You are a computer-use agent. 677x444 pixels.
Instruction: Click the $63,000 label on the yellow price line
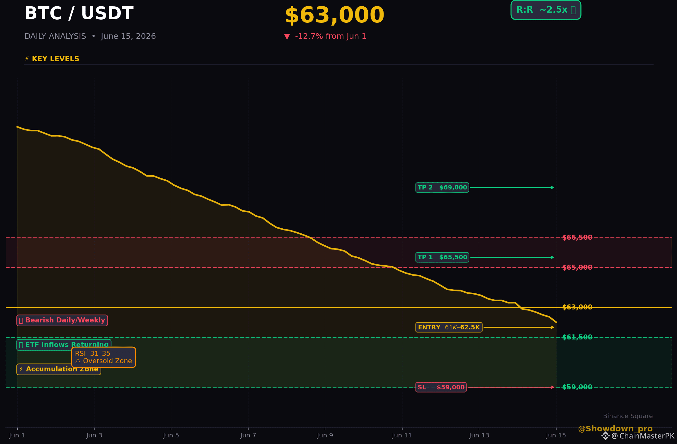pyautogui.click(x=577, y=307)
